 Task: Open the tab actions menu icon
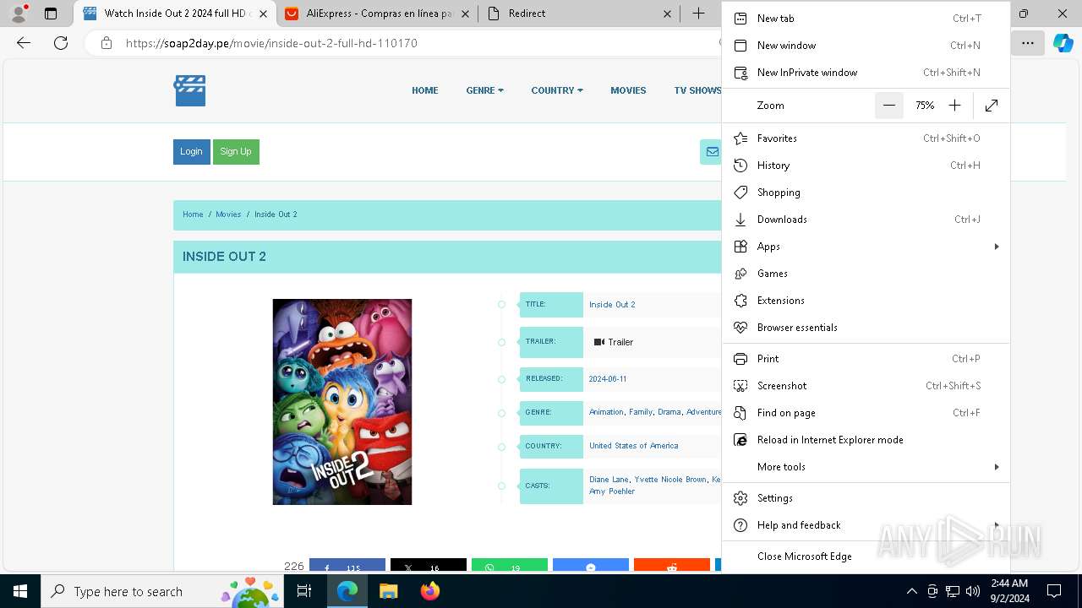[x=51, y=14]
